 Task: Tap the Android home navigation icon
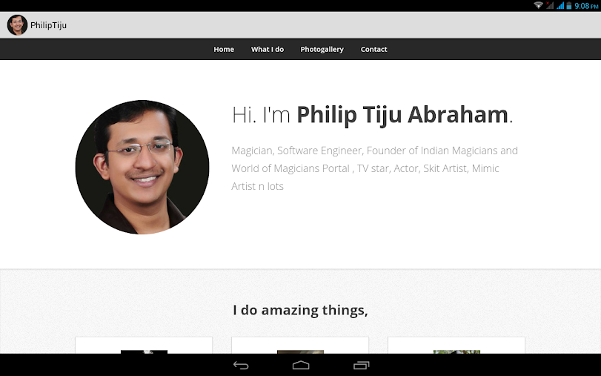click(x=301, y=366)
